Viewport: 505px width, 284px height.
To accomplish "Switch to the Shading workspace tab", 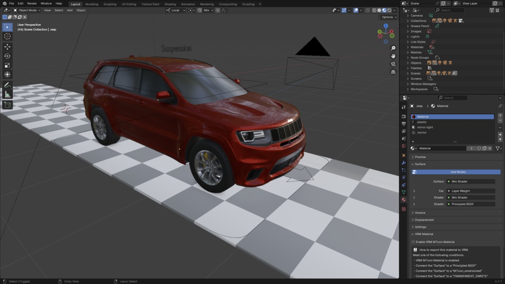I will coord(170,4).
